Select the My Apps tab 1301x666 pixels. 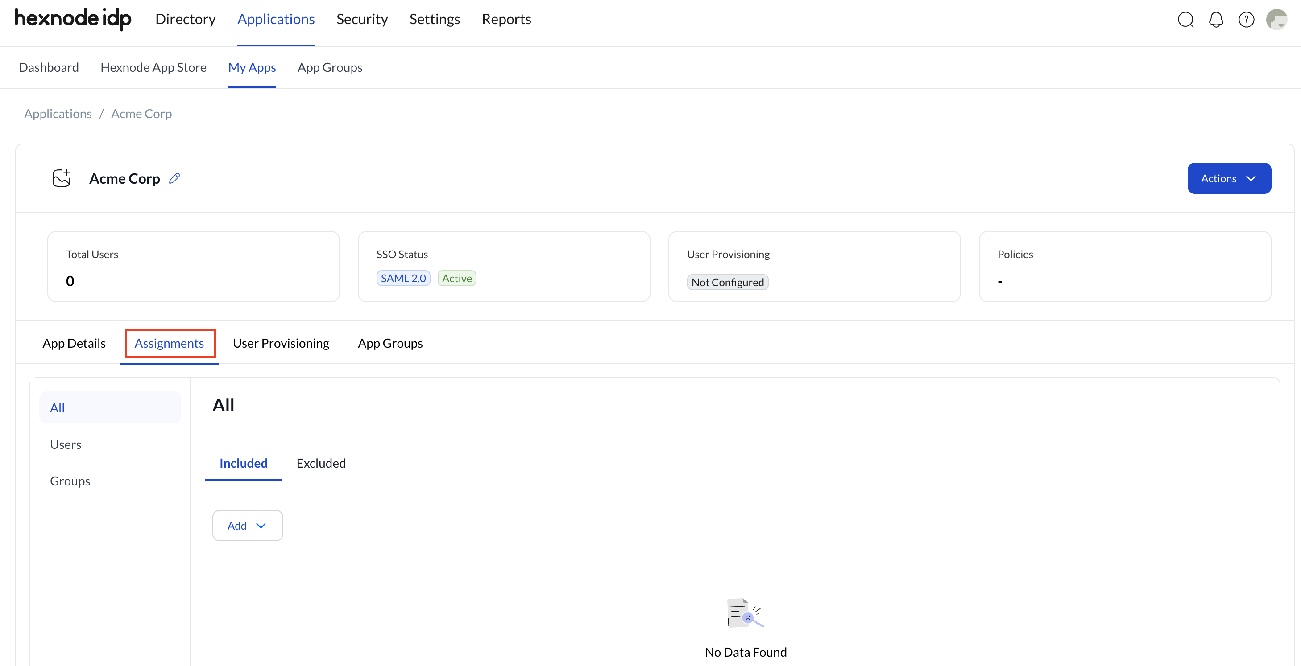click(252, 67)
